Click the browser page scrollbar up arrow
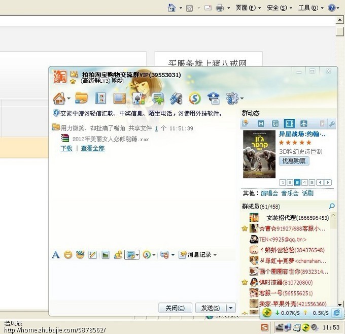Image resolution: width=345 pixels, height=334 pixels. [x=340, y=20]
